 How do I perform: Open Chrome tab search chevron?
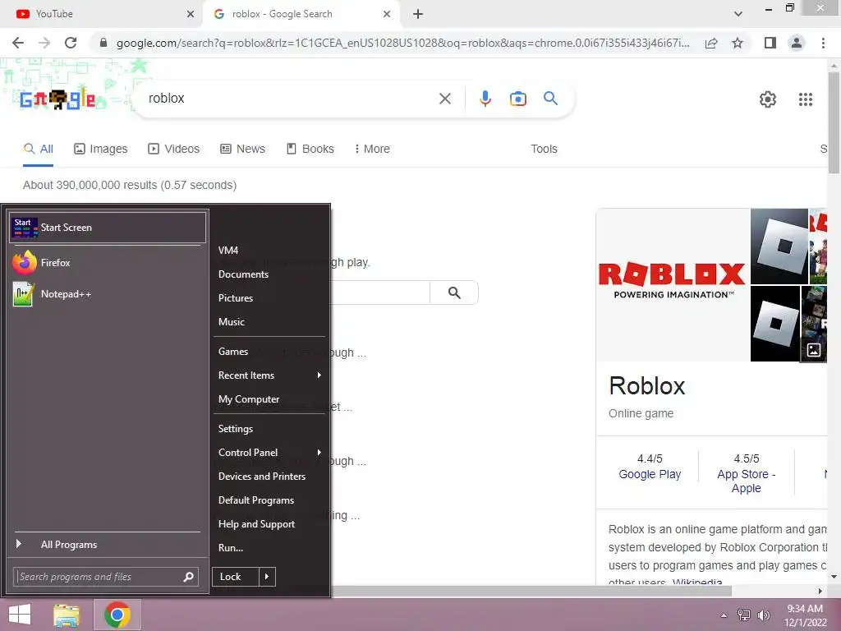tap(738, 14)
